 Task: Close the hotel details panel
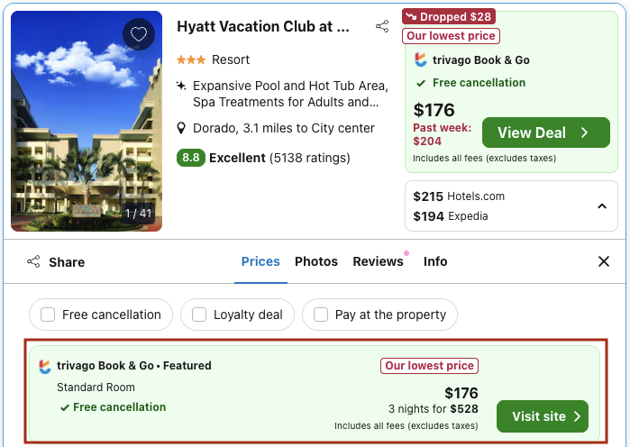[604, 261]
